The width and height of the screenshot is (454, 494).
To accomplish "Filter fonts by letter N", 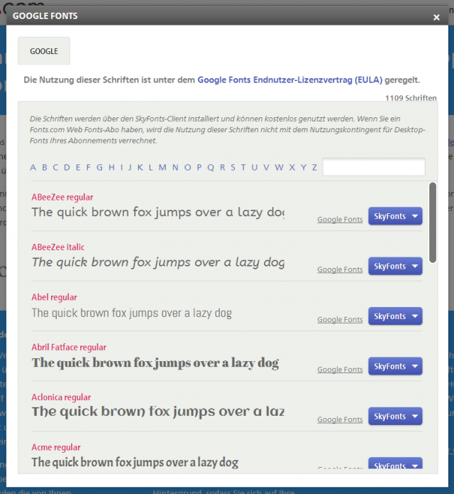I will pyautogui.click(x=175, y=167).
